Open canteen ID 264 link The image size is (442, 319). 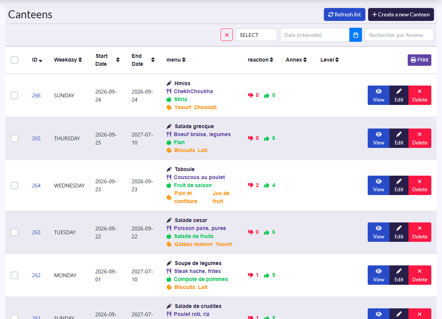click(x=36, y=186)
